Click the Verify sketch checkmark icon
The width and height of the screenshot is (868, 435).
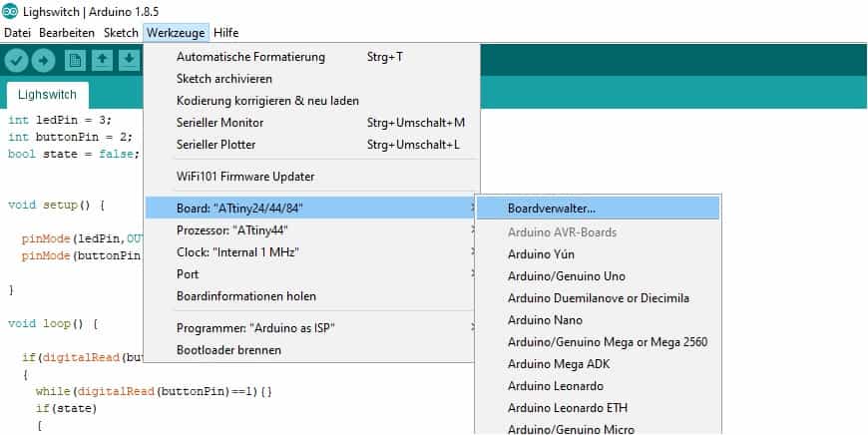pos(16,61)
